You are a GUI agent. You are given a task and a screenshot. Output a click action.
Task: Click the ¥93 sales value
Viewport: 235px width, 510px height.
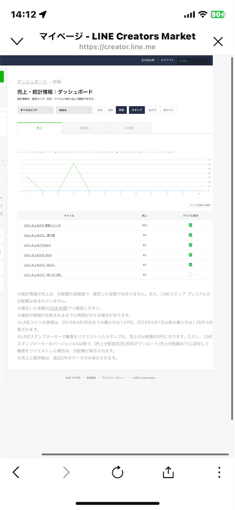pos(145,225)
